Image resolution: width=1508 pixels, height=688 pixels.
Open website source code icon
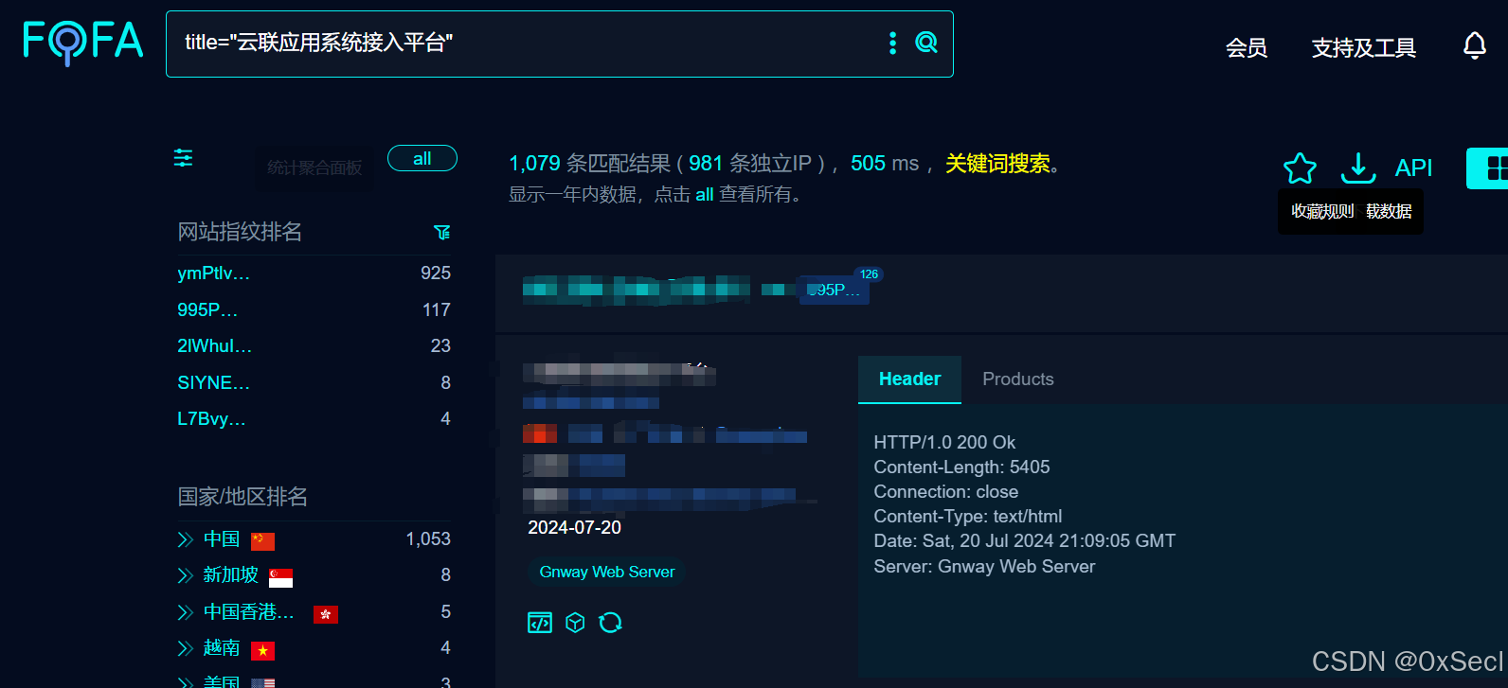[540, 623]
